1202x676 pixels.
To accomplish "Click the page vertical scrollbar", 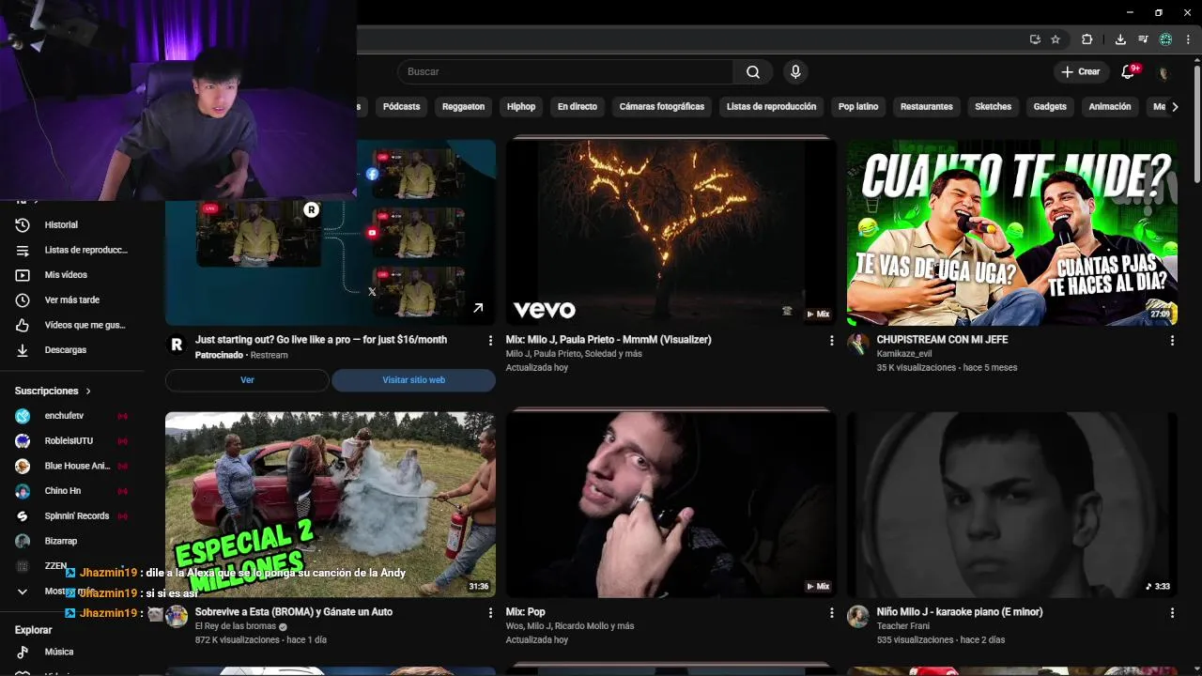I will pos(1196,122).
